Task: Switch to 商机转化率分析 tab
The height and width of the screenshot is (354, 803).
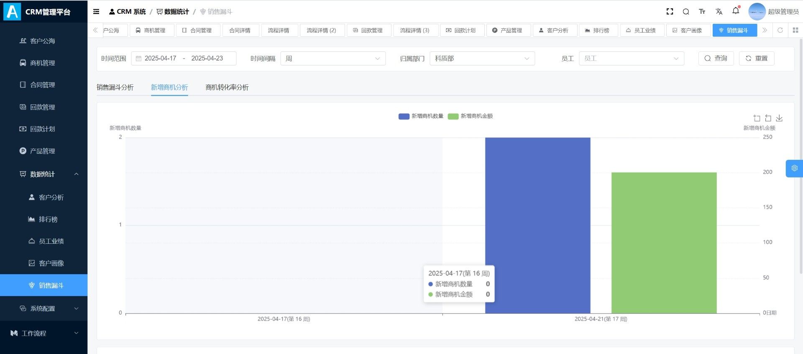Action: click(x=227, y=87)
